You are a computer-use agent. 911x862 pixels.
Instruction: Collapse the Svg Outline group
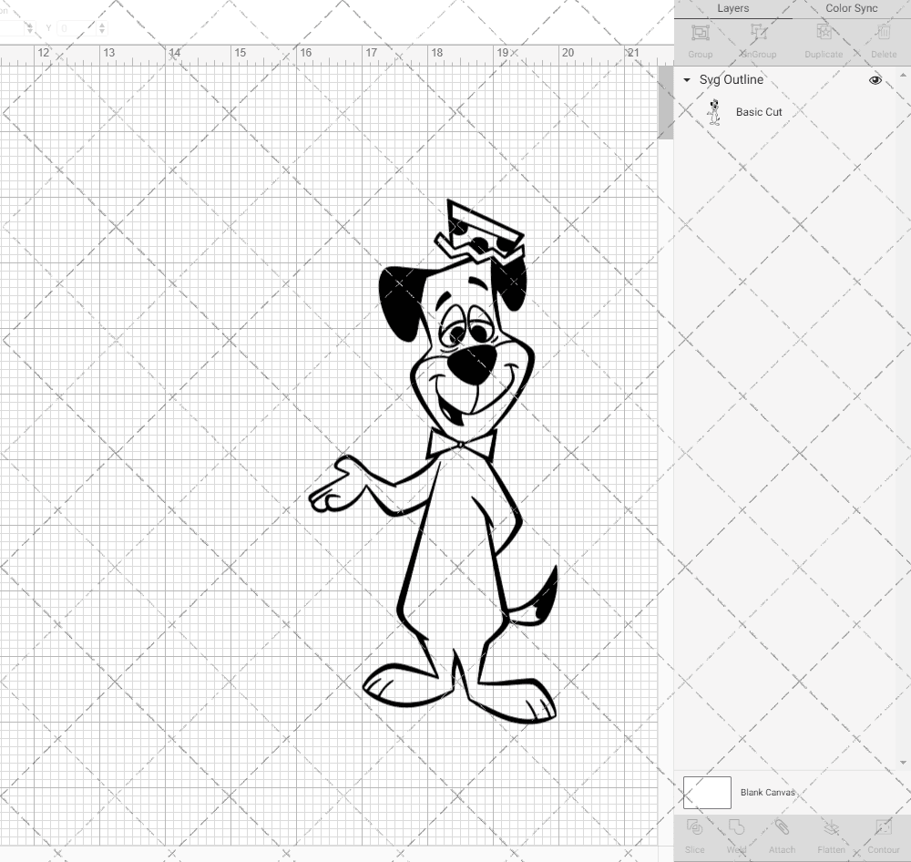[686, 79]
